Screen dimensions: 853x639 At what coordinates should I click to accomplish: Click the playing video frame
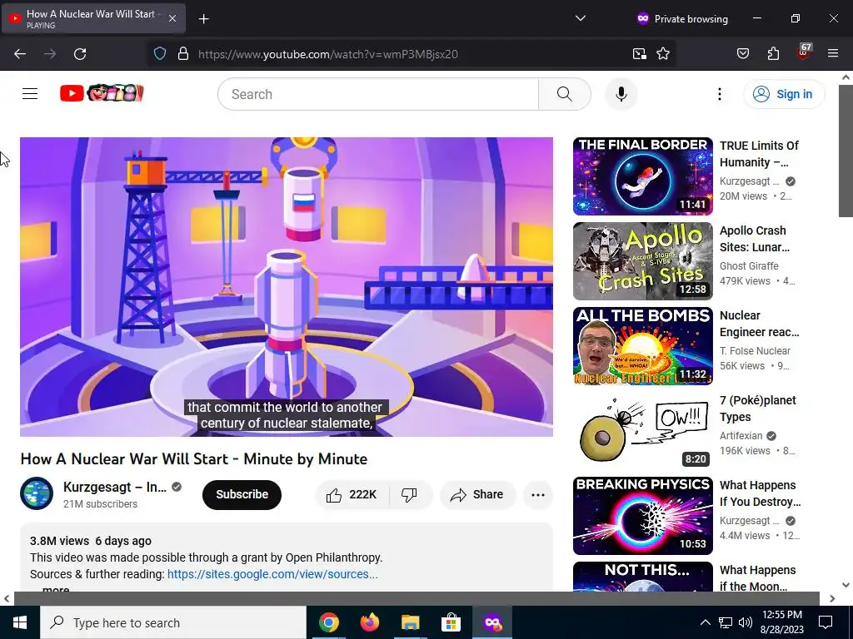287,286
